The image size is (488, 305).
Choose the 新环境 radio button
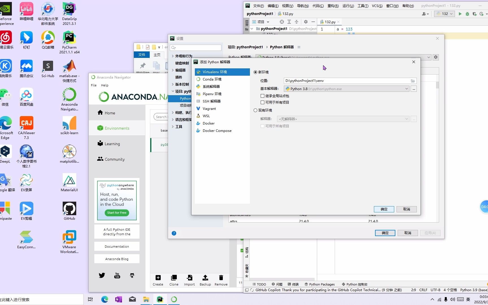tap(255, 72)
